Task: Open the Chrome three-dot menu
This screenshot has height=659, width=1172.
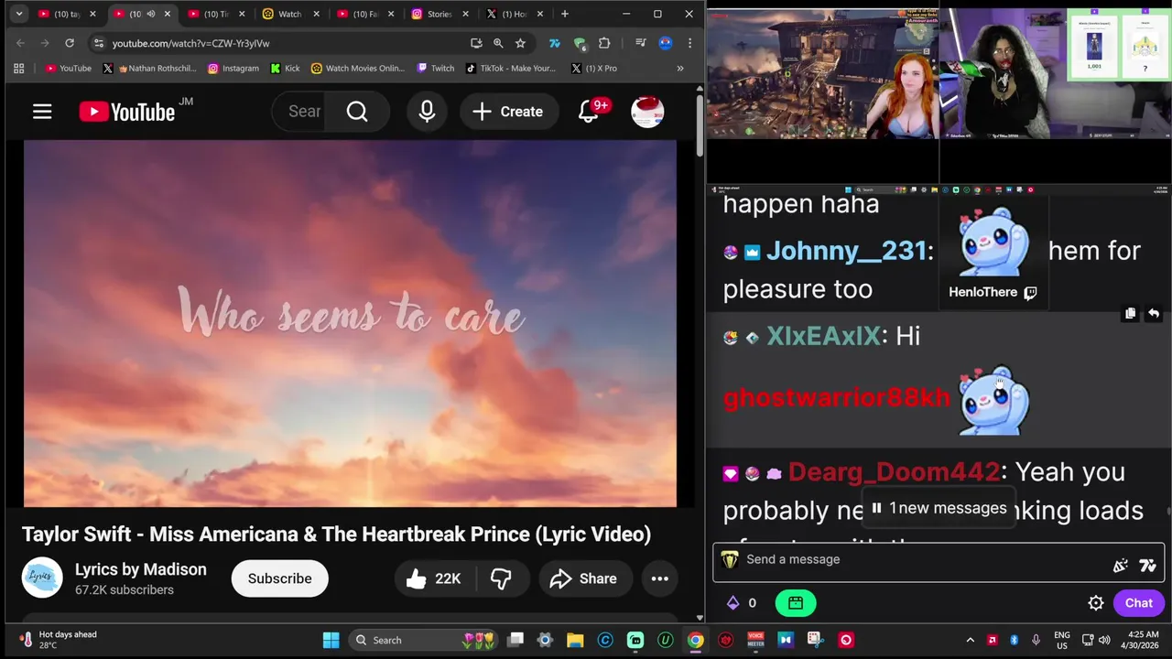Action: (689, 43)
